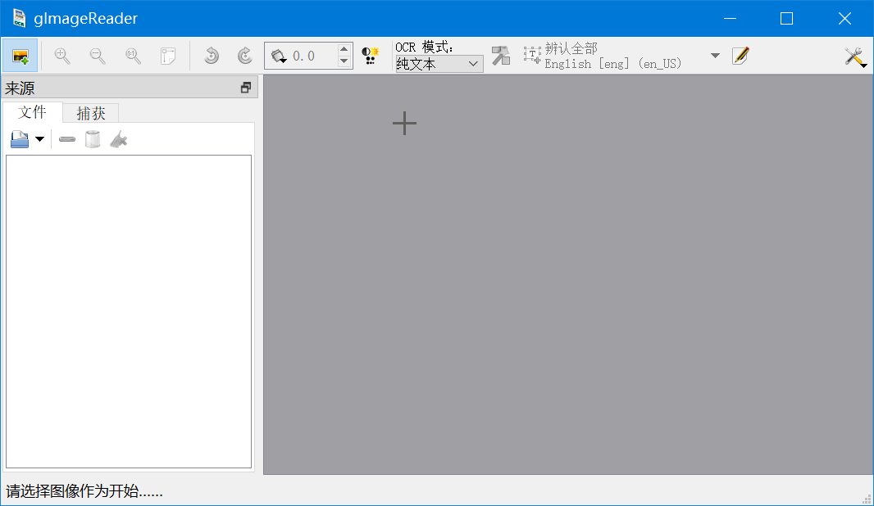Expand the open file options arrow
This screenshot has width=874, height=506.
pyautogui.click(x=39, y=139)
